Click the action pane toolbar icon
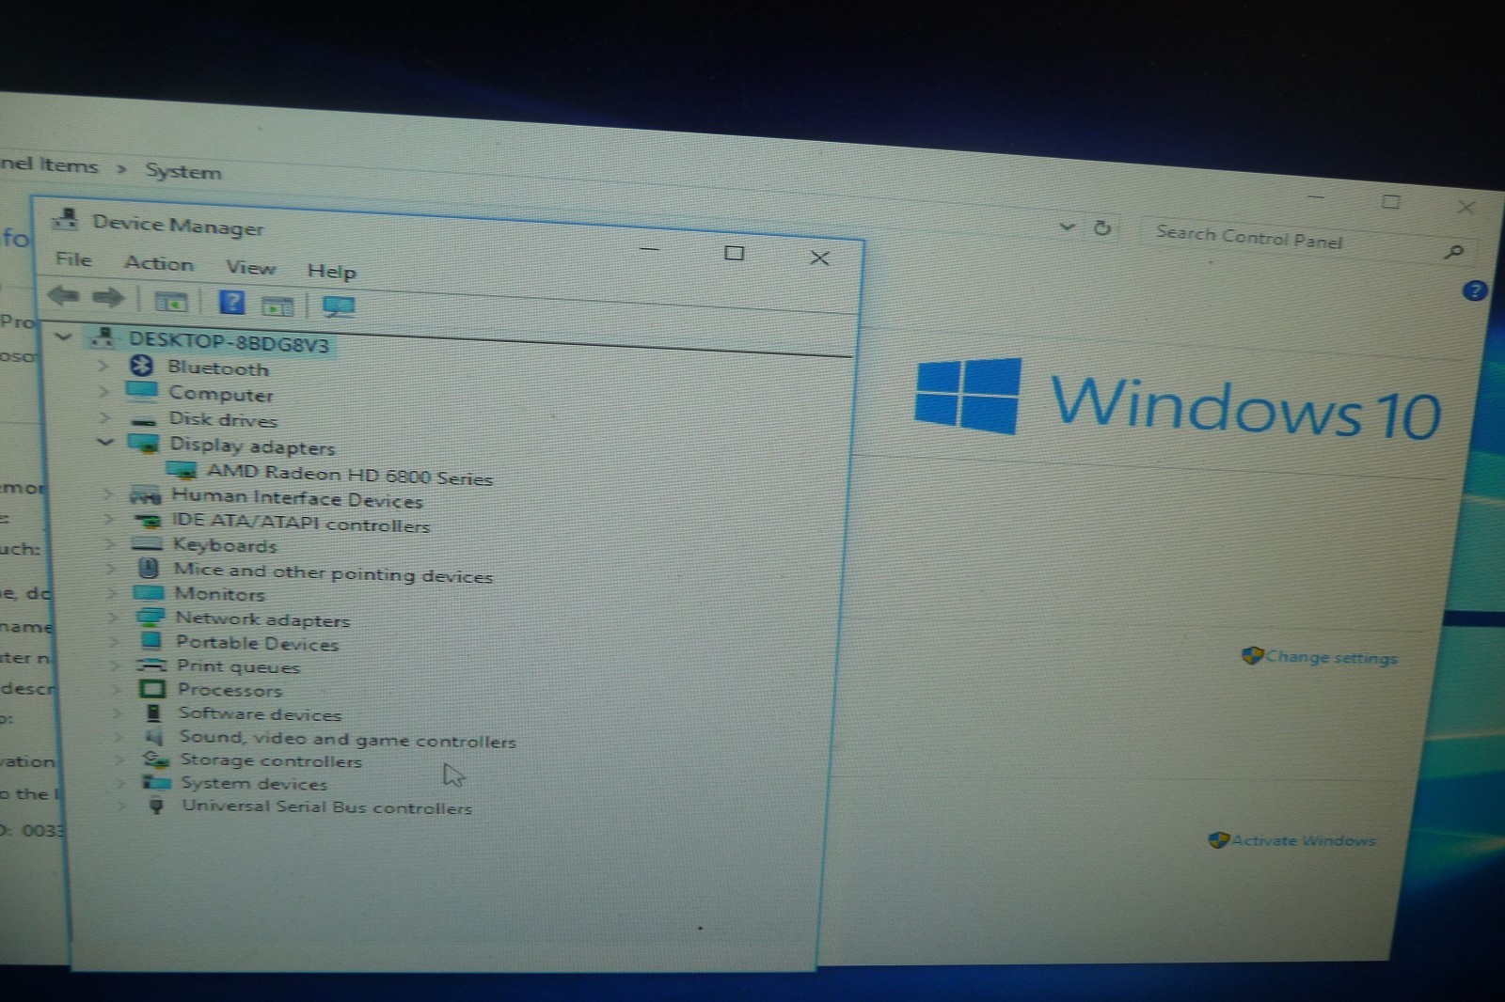The height and width of the screenshot is (1002, 1505). click(277, 305)
